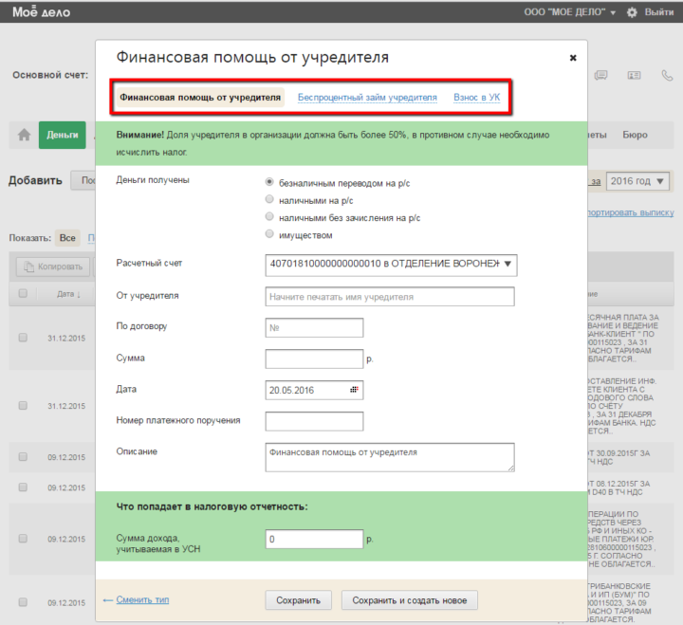Open the 2016 год period dropdown
This screenshot has height=625, width=683.
pyautogui.click(x=637, y=181)
